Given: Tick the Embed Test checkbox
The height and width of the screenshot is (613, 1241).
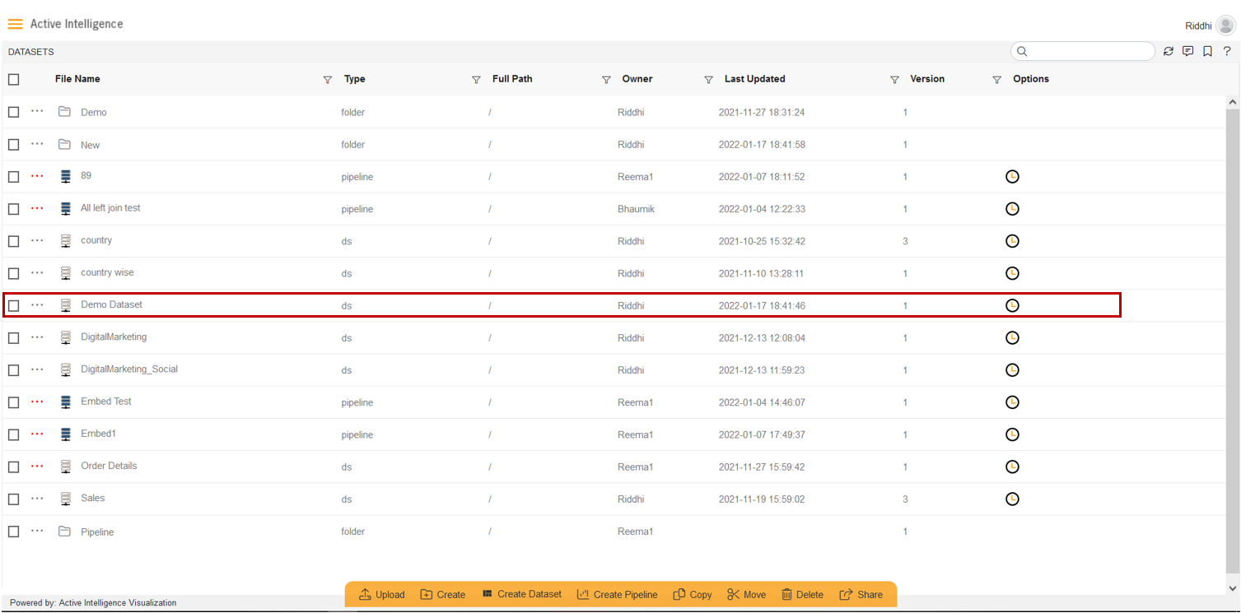Looking at the screenshot, I should (x=13, y=402).
